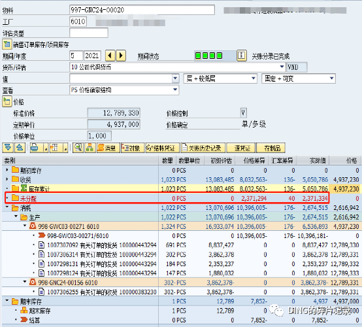Screen dimensions: 362x327
Task: Click the sales order stock icon
Action: tap(7, 44)
